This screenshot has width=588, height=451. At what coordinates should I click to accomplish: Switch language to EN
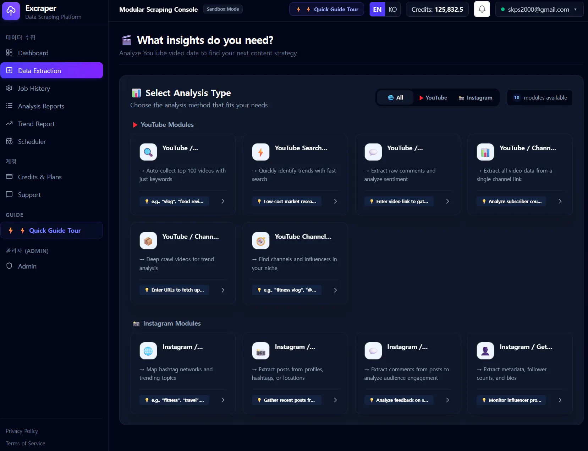(x=377, y=9)
